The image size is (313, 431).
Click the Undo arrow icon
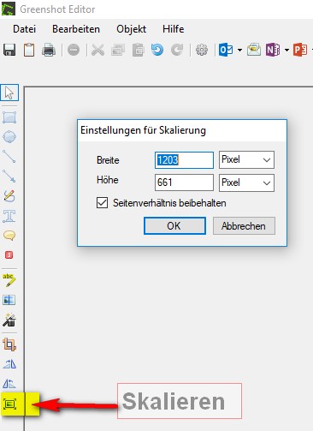157,50
